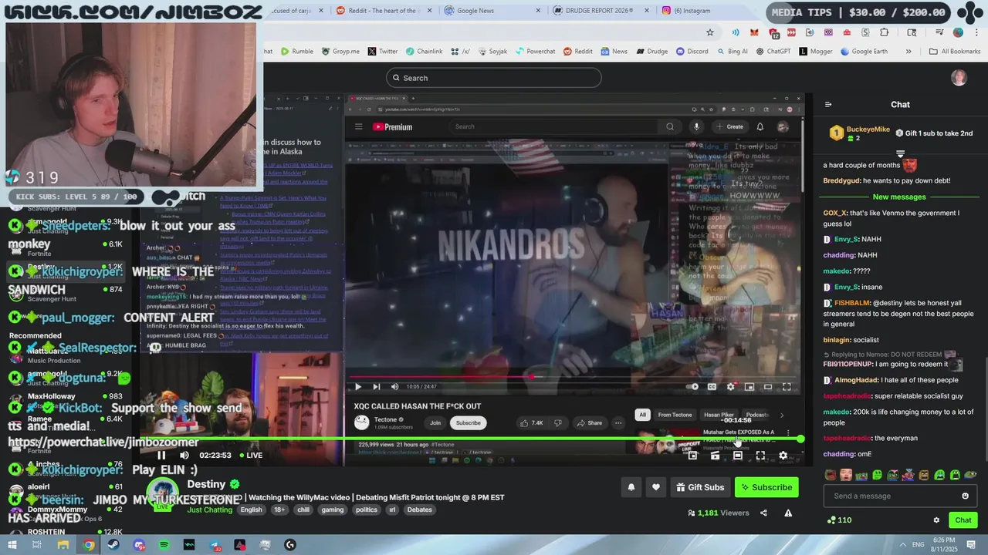Viewport: 988px width, 555px height.
Task: Expand the gift leaderboard chevron in chat
Action: [900, 154]
